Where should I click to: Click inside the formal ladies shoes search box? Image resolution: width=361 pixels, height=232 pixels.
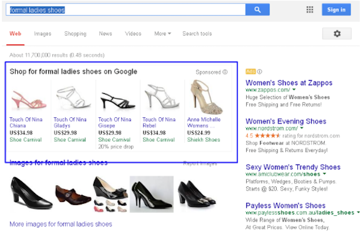[x=126, y=10]
